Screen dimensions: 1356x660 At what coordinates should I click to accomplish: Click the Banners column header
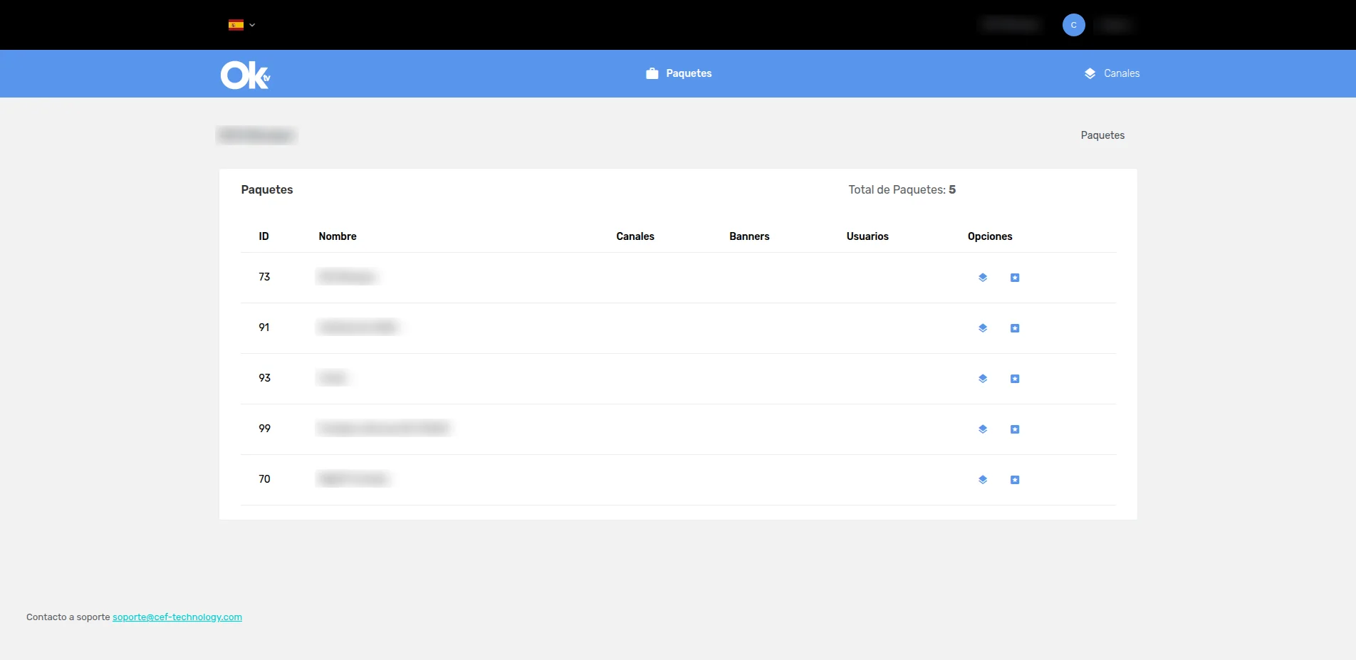[x=749, y=236]
